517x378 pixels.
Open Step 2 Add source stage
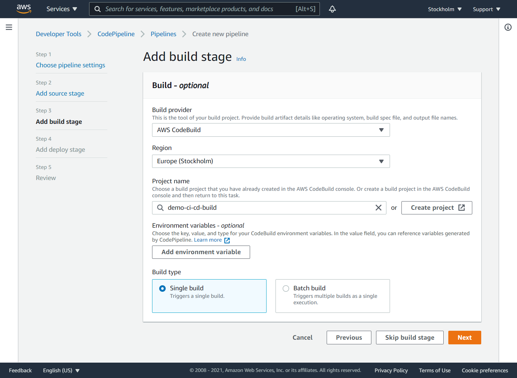pos(60,93)
